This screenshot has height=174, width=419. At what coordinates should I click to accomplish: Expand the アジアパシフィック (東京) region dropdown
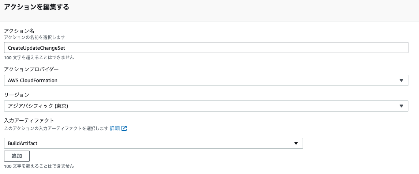click(x=206, y=106)
